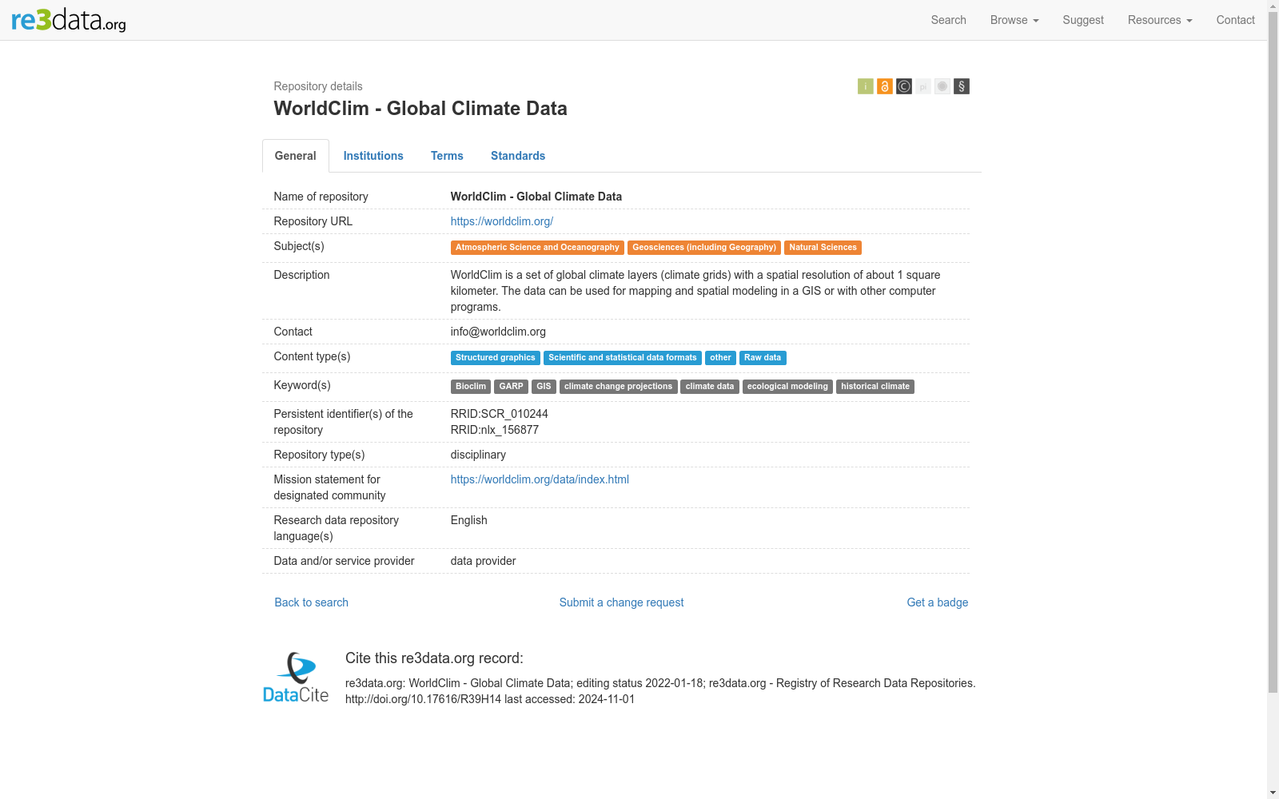This screenshot has height=799, width=1279.
Task: Click the greyed-out certificate seal badge
Action: [x=942, y=86]
